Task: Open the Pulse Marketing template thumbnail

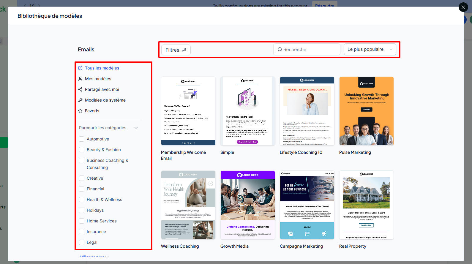Action: coord(367,111)
